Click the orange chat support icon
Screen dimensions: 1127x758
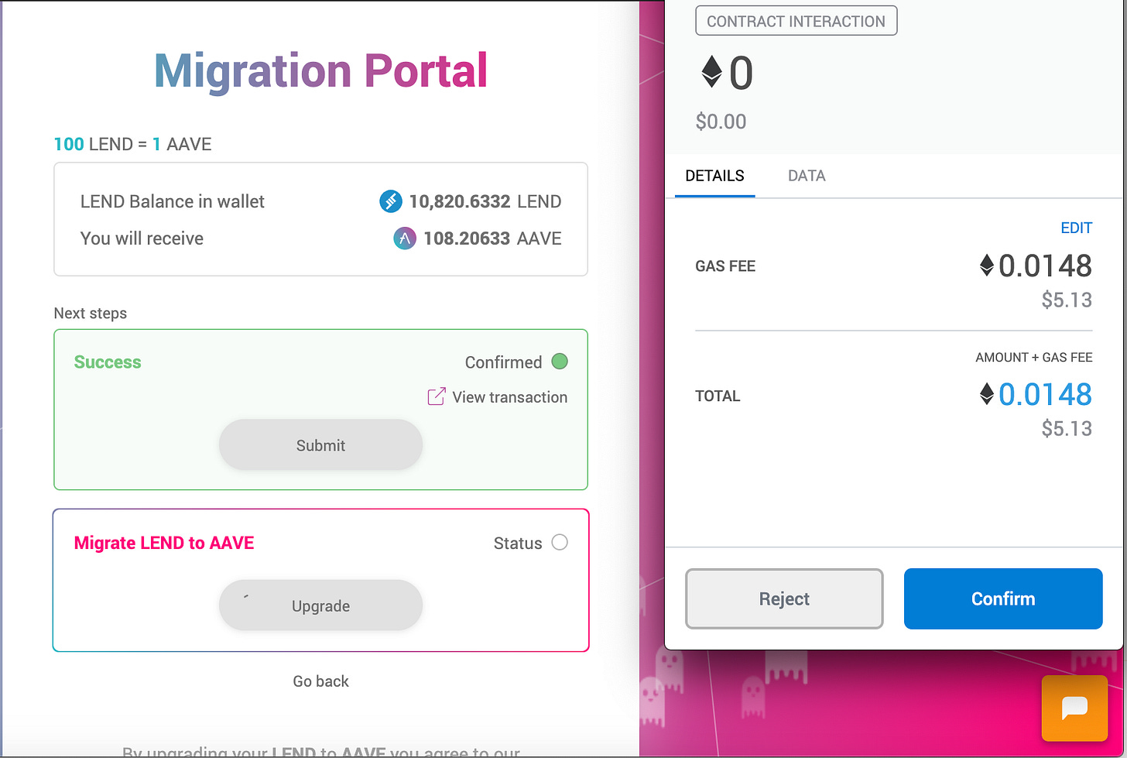coord(1074,708)
